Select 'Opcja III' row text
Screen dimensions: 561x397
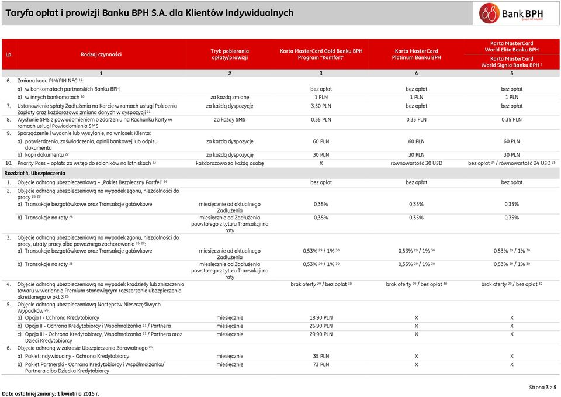(x=104, y=337)
